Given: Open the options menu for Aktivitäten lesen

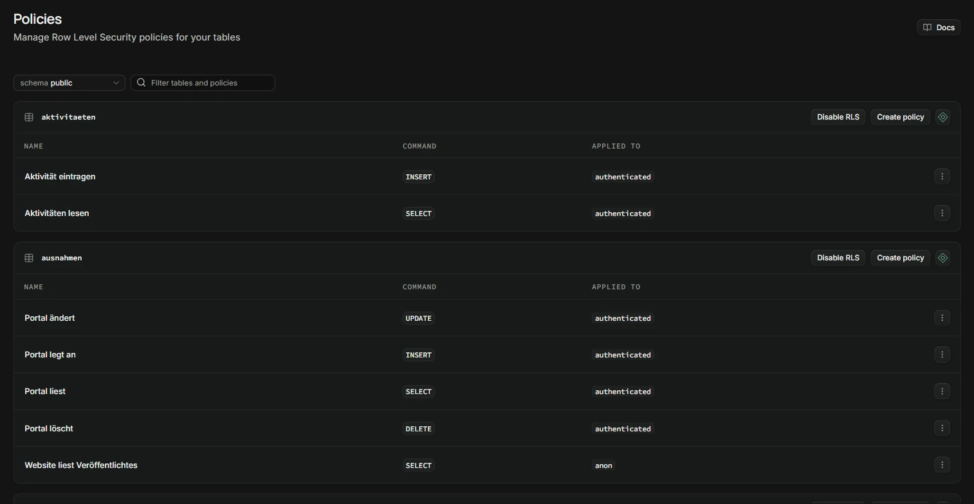Looking at the screenshot, I should [942, 213].
